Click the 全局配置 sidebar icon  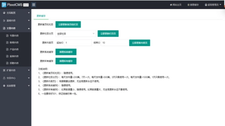click(4, 13)
